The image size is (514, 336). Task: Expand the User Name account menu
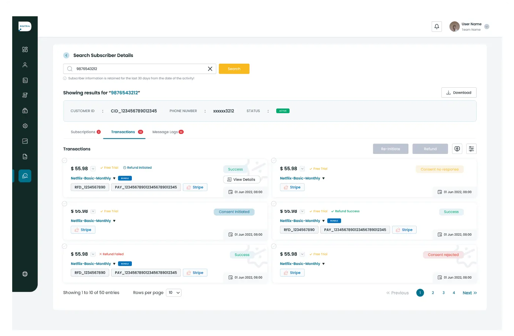487,27
